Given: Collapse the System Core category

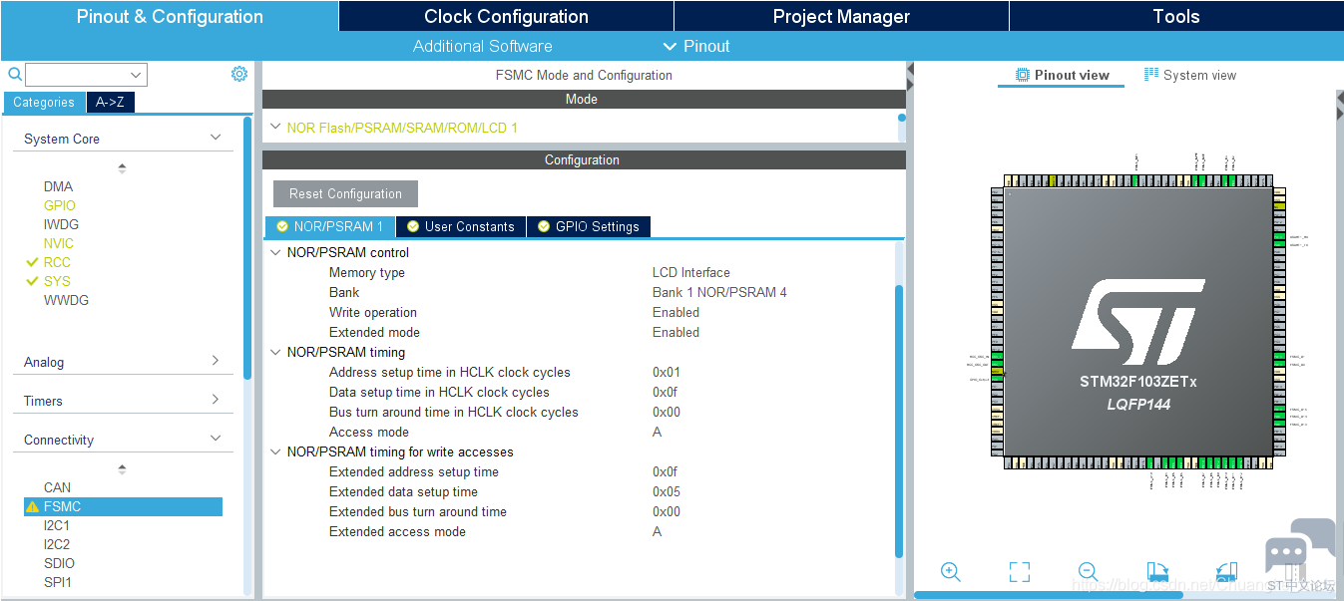Looking at the screenshot, I should tap(216, 138).
